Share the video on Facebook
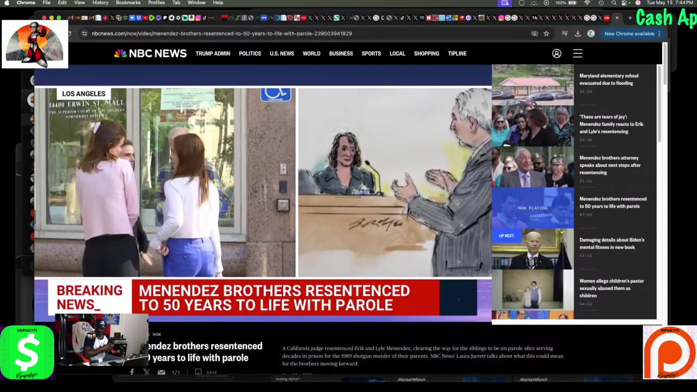Screen dimensions: 697x392 (x=132, y=372)
